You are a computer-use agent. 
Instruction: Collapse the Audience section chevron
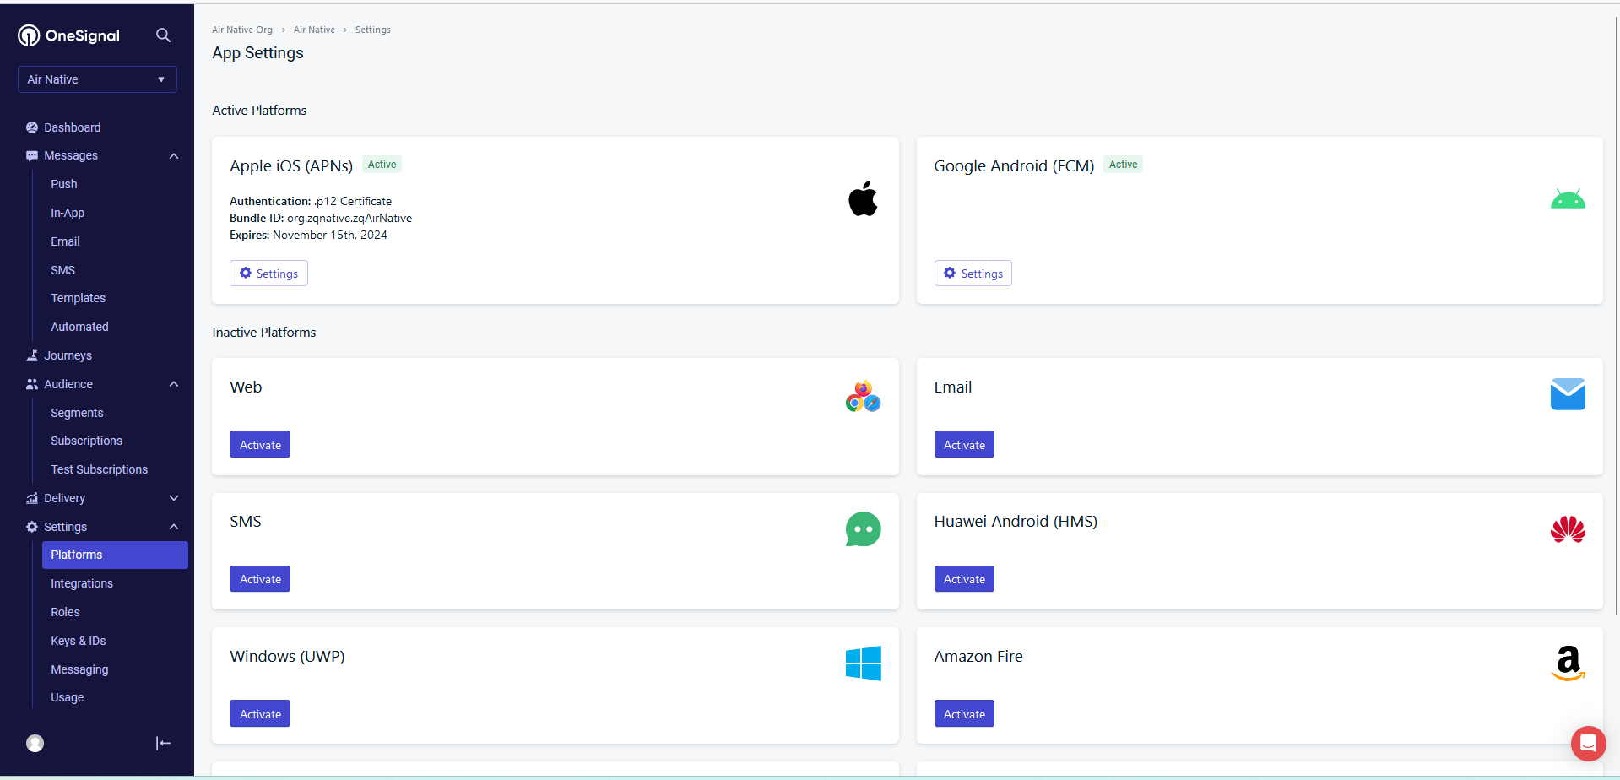(174, 384)
